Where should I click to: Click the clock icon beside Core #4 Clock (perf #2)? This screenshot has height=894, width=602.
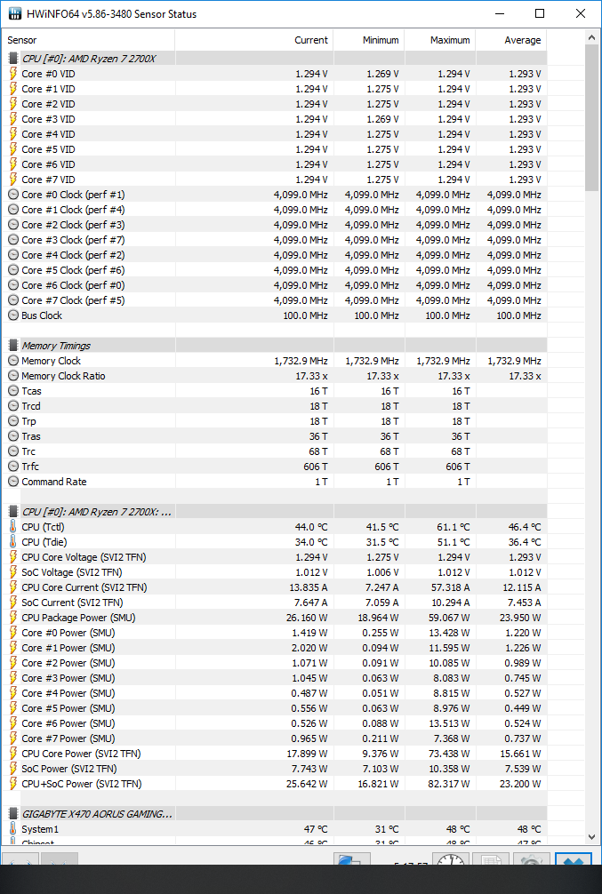[x=13, y=255]
